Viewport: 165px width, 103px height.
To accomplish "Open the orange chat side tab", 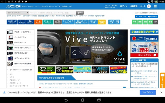I will [162, 80].
